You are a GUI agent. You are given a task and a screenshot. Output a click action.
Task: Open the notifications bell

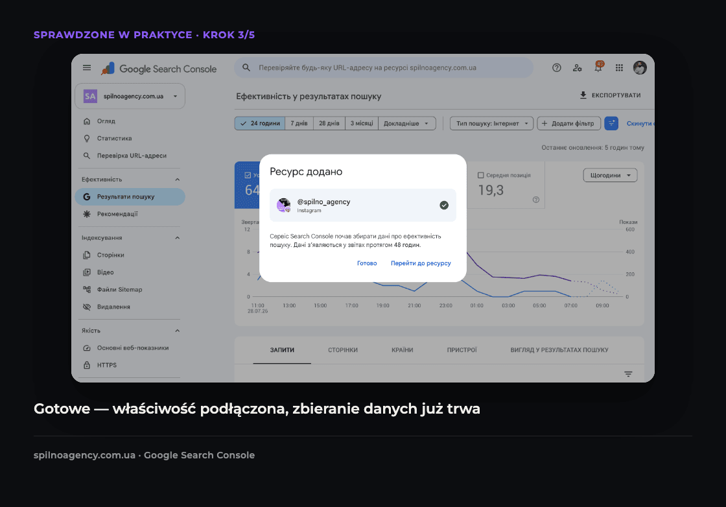coord(598,67)
